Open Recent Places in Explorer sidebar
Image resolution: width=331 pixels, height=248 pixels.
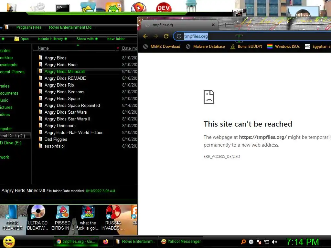click(12, 72)
